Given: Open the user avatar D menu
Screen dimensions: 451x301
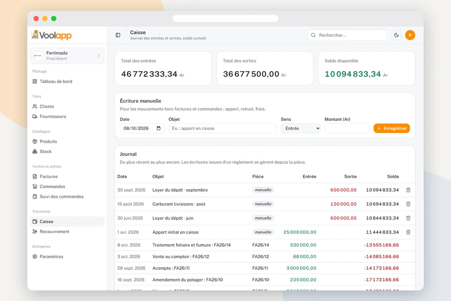Looking at the screenshot, I should [410, 35].
